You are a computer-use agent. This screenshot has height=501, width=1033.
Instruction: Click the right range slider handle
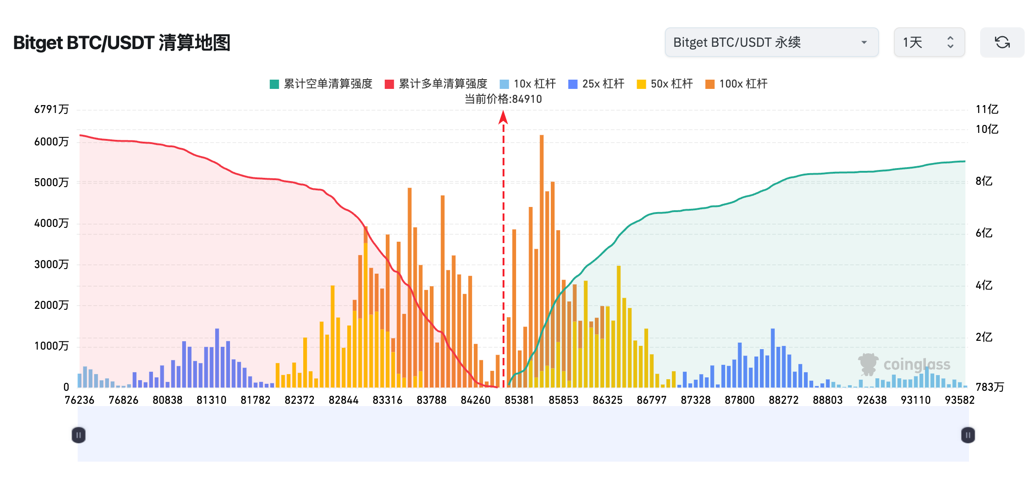[x=968, y=435]
